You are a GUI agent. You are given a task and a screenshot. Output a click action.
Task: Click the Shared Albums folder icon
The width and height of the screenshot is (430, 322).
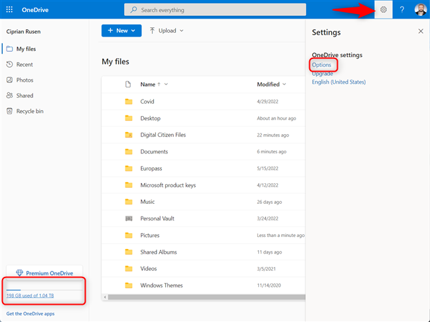point(129,252)
